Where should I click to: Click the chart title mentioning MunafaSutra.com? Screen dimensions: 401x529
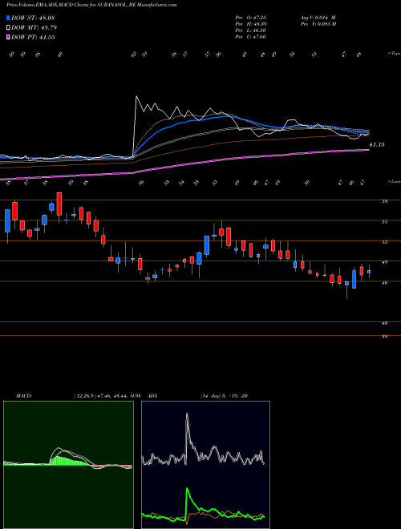click(91, 5)
